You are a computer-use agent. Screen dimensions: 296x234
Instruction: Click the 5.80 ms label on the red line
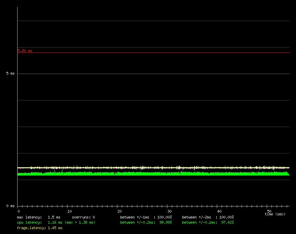[x=24, y=50]
